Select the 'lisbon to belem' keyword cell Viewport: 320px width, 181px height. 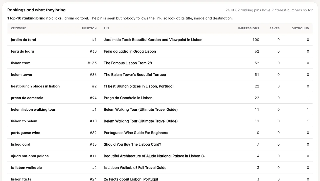24,121
